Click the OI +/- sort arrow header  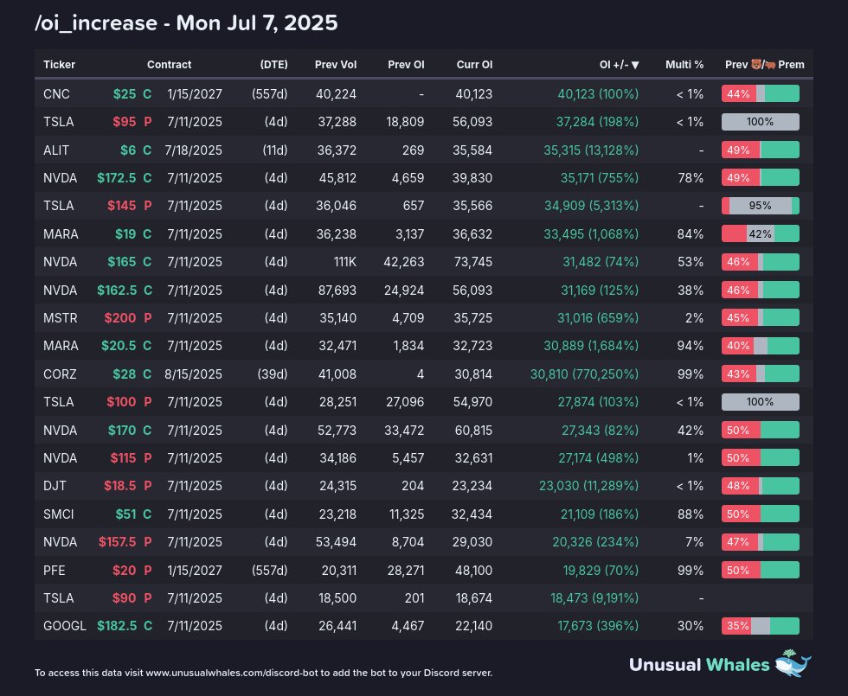point(620,64)
